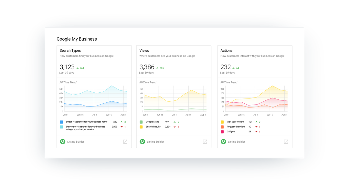
Task: Click the 407 Google Maps value
Action: coord(167,122)
